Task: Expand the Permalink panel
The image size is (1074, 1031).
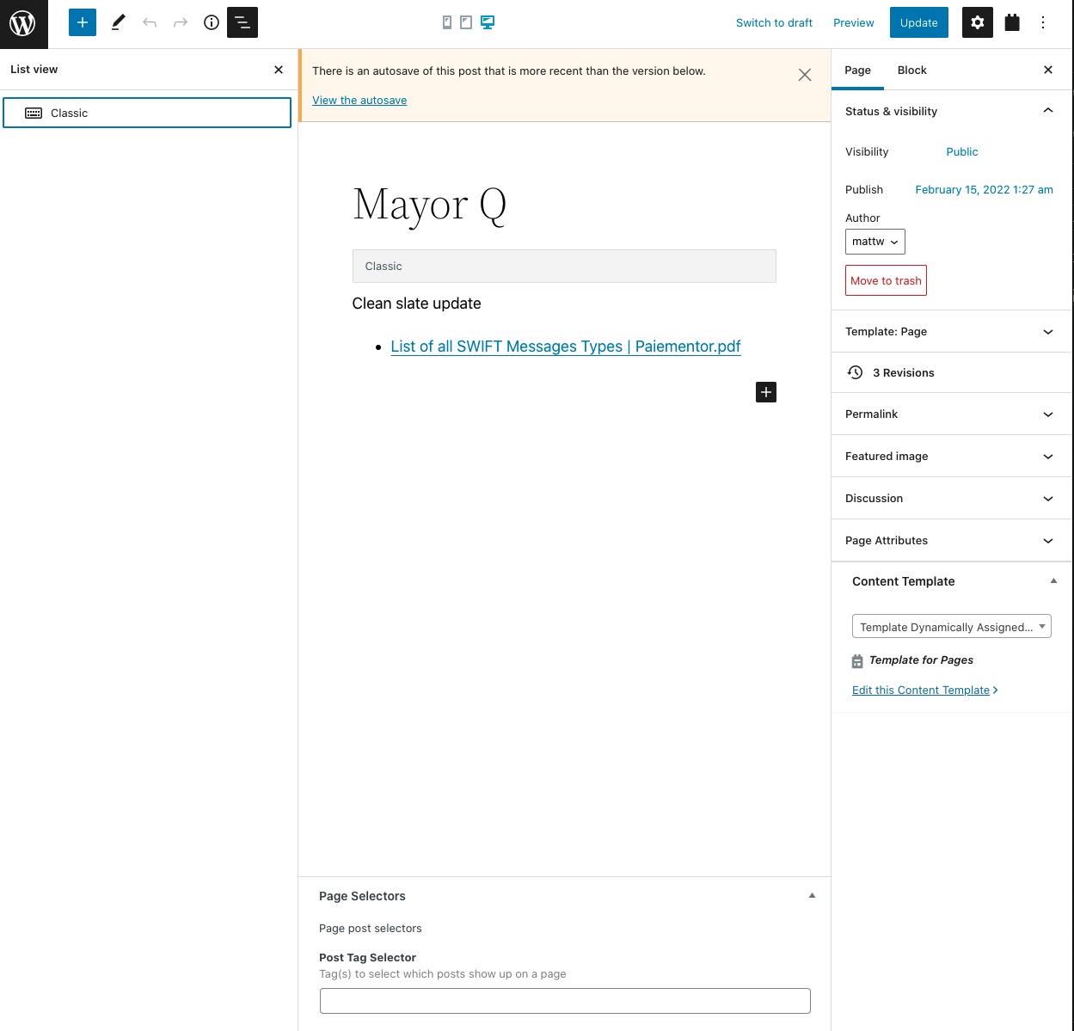Action: [951, 414]
